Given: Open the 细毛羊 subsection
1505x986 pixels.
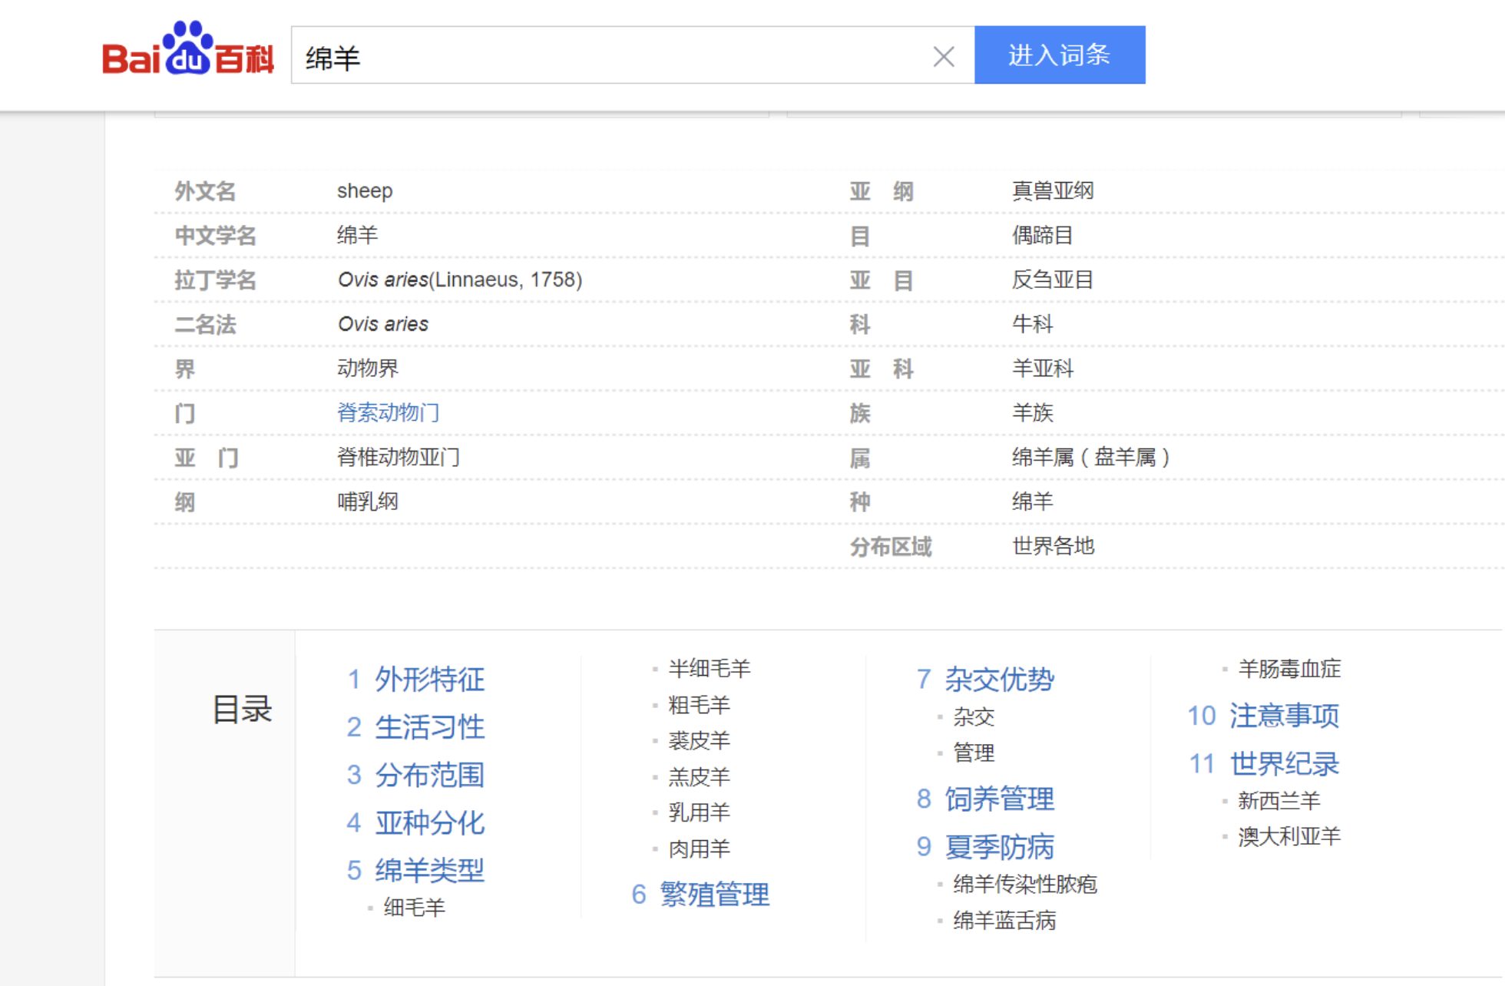Looking at the screenshot, I should point(415,908).
